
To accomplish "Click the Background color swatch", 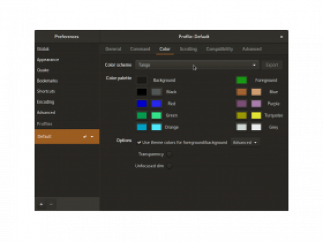I will click(x=142, y=80).
